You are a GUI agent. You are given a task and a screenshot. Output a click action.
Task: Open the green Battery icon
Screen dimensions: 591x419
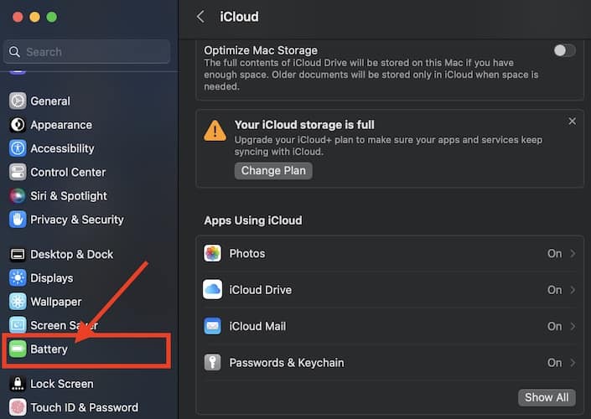[x=18, y=349]
